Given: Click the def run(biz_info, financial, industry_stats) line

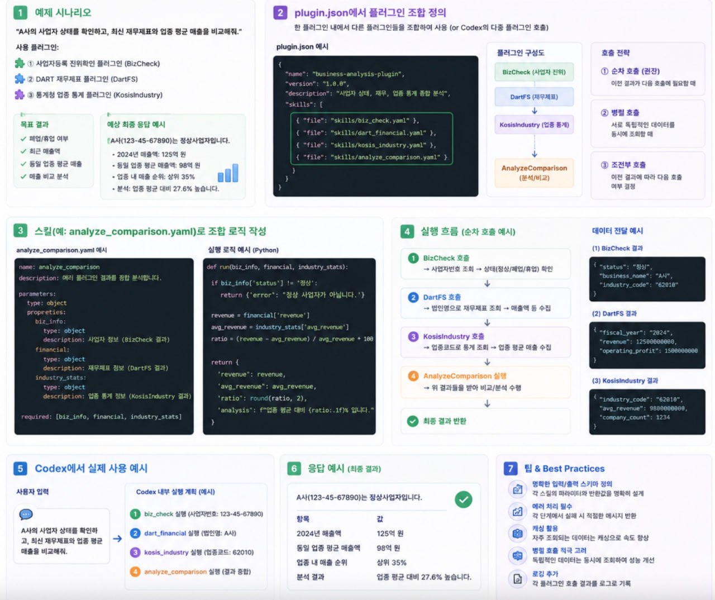Looking at the screenshot, I should coord(277,267).
